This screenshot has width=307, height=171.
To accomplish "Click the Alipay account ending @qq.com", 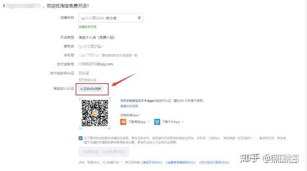I will tap(95, 64).
